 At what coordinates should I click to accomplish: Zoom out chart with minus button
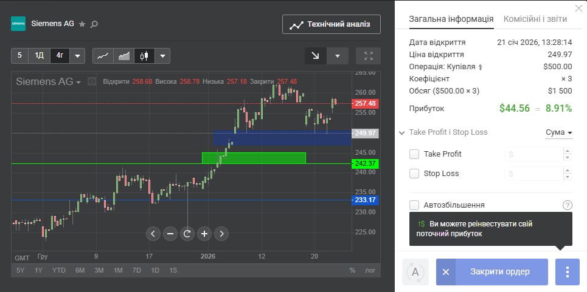click(170, 234)
